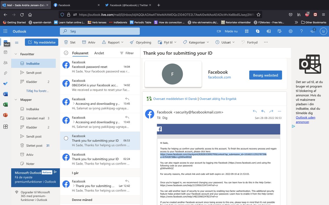
Task: Click Oprydning sweep button
Action: [x=140, y=42]
